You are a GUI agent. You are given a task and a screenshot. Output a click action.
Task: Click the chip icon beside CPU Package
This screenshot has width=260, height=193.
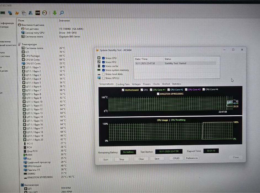click(23, 56)
